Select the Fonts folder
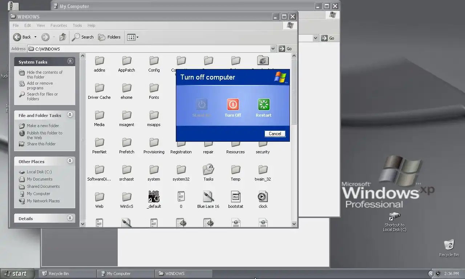The height and width of the screenshot is (279, 465). pos(154,88)
